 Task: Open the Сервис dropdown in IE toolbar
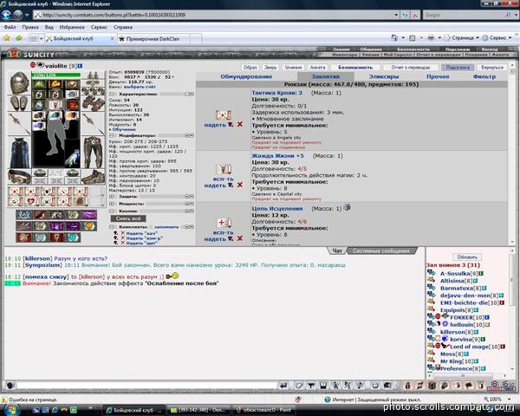(x=497, y=38)
